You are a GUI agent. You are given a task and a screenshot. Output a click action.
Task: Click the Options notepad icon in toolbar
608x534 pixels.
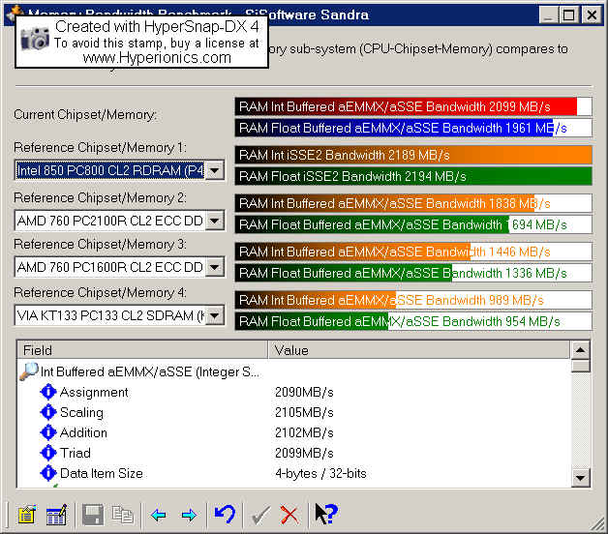tap(26, 515)
